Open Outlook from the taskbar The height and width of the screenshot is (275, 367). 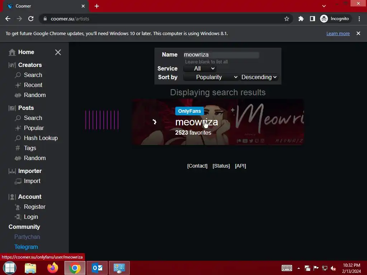pyautogui.click(x=97, y=268)
